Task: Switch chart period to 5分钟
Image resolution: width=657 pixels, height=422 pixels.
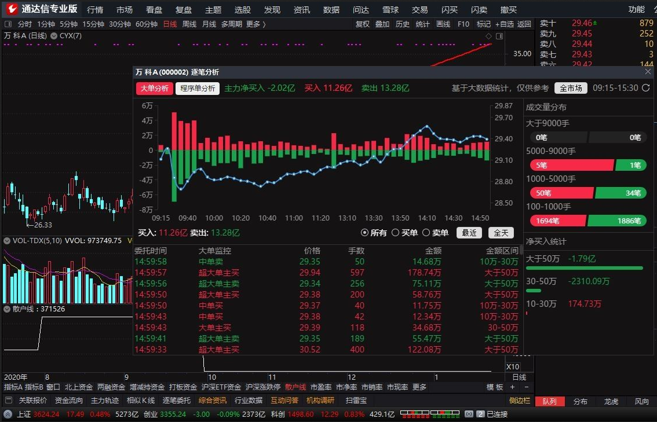Action: click(68, 24)
